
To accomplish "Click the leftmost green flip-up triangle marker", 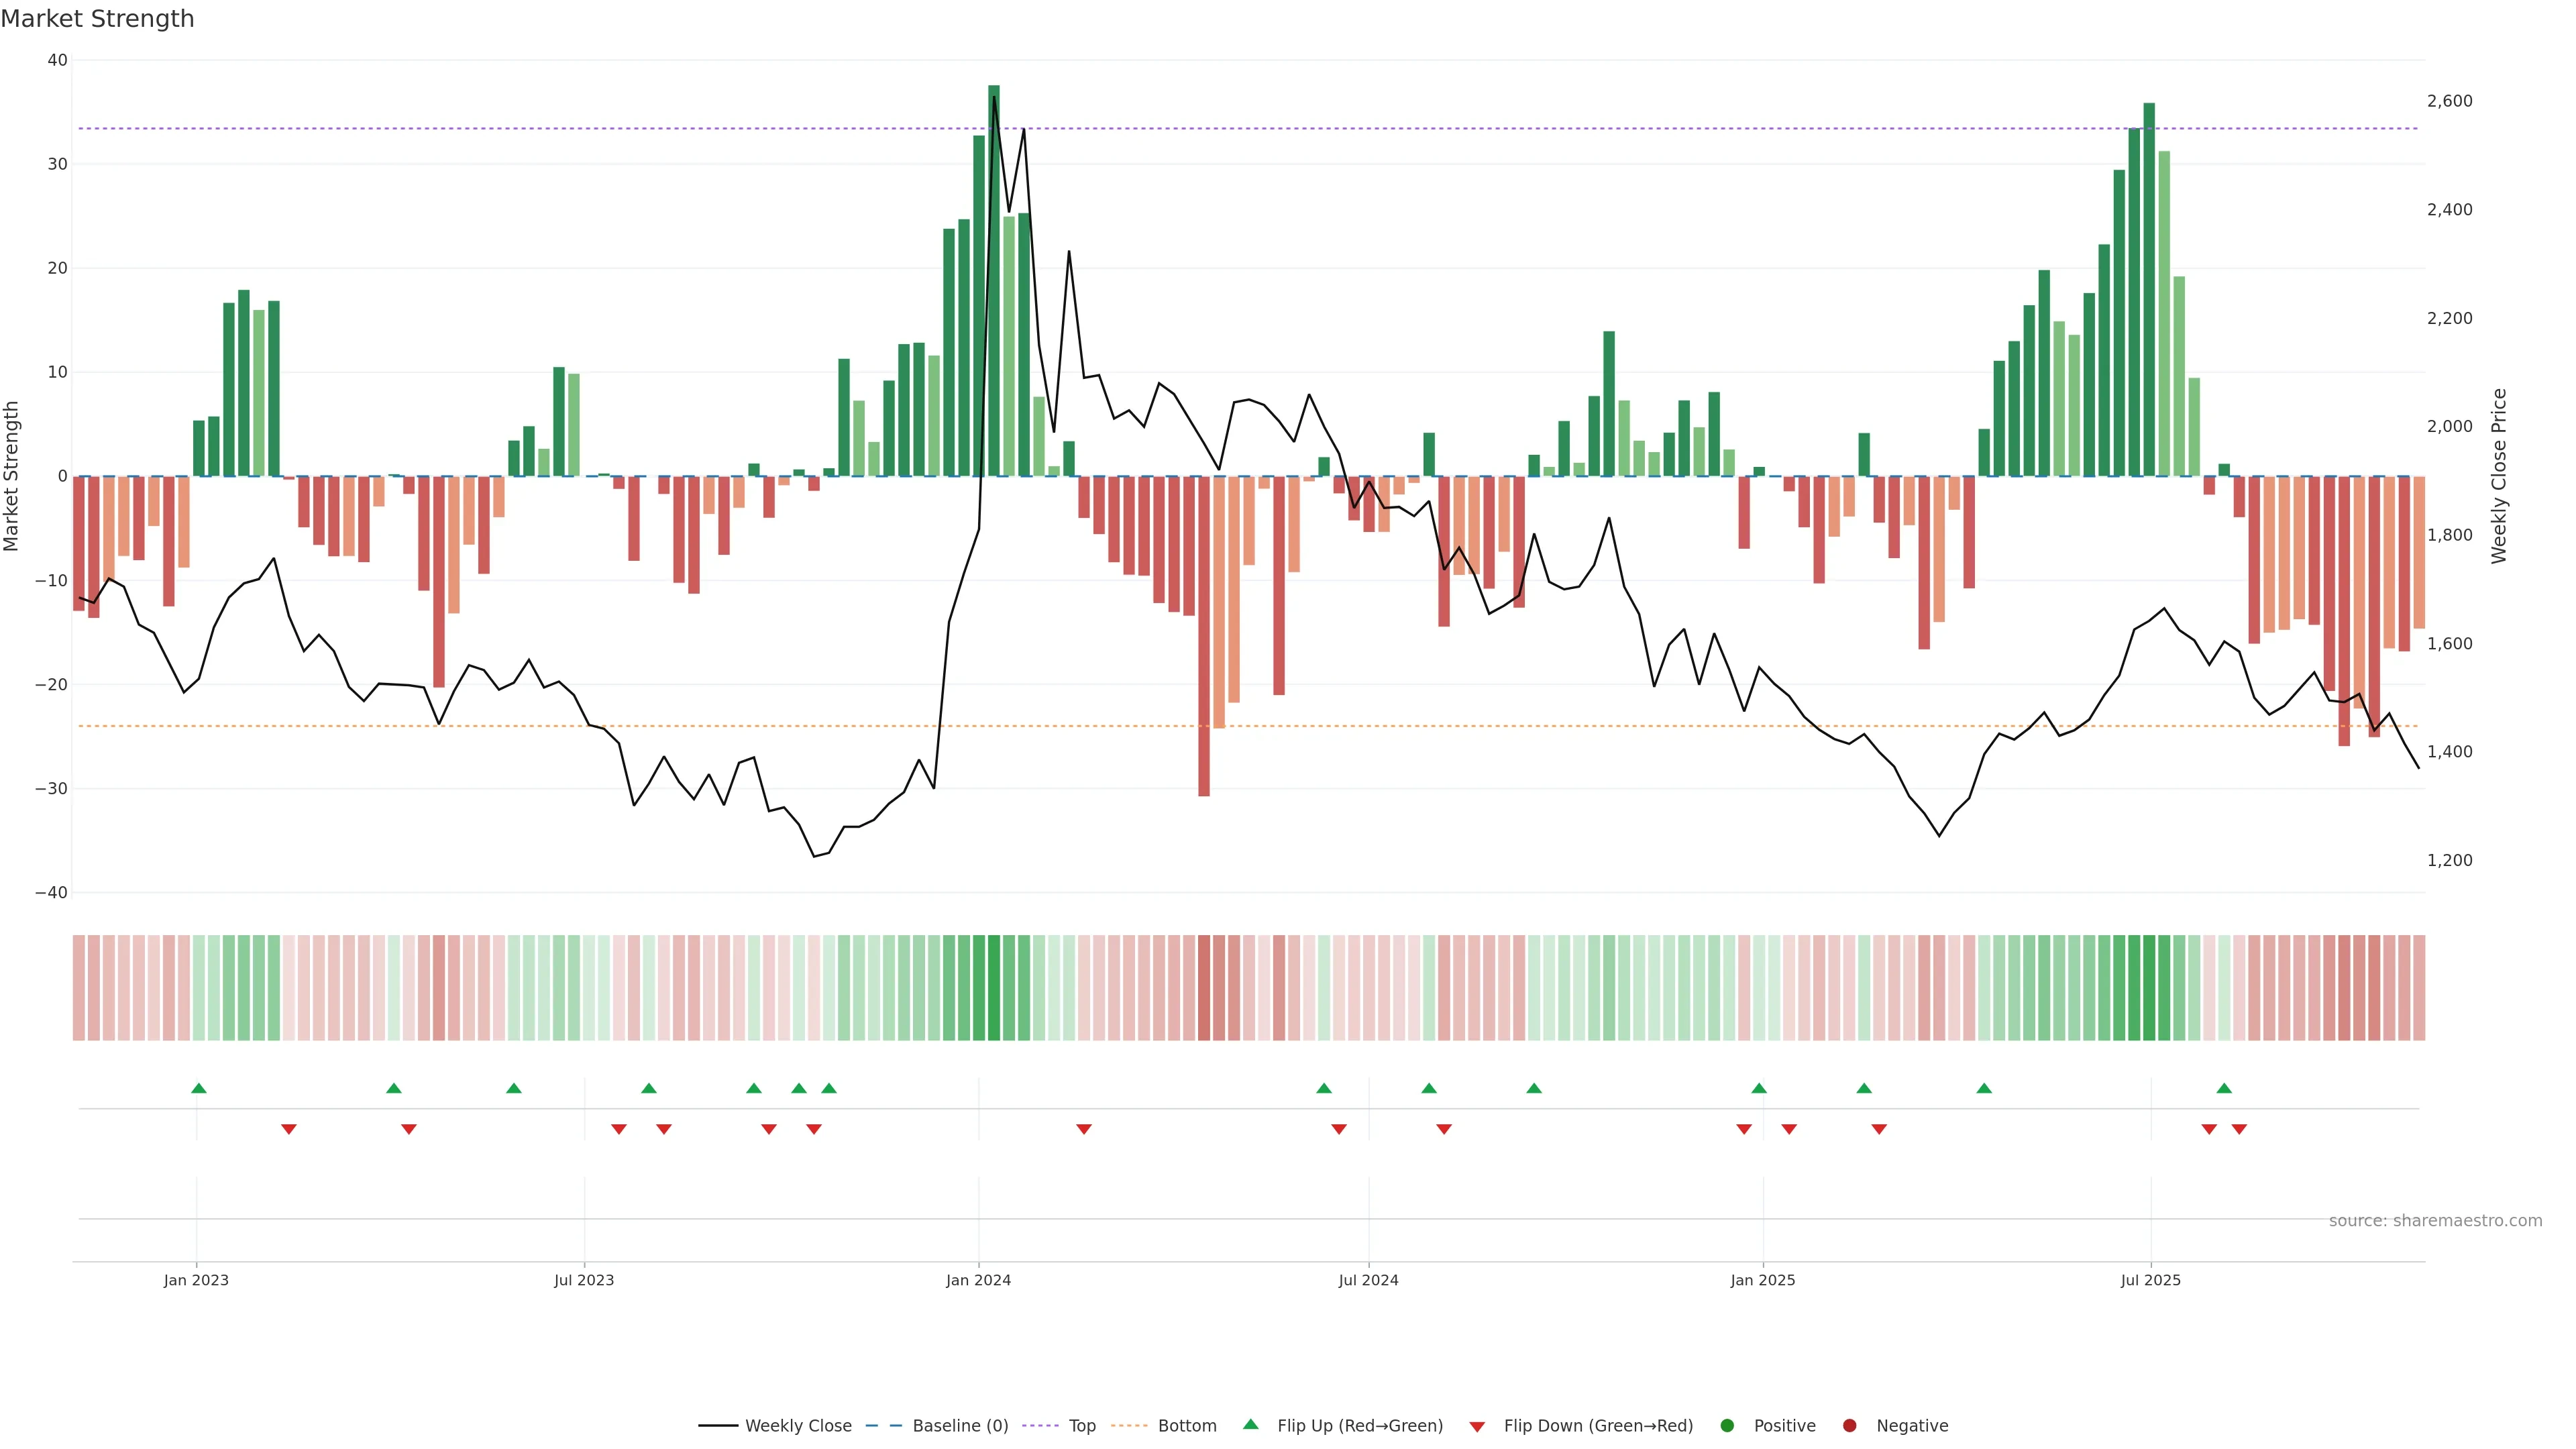I will point(199,1088).
